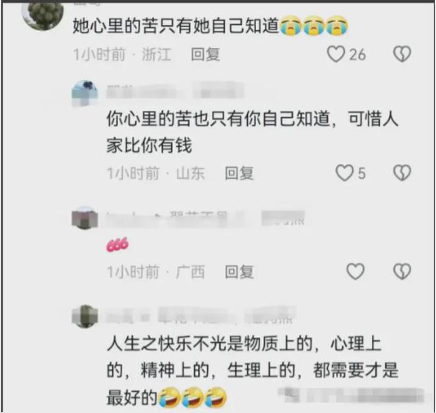Like the Shandong reply with 5 likes
The height and width of the screenshot is (413, 436).
(344, 173)
